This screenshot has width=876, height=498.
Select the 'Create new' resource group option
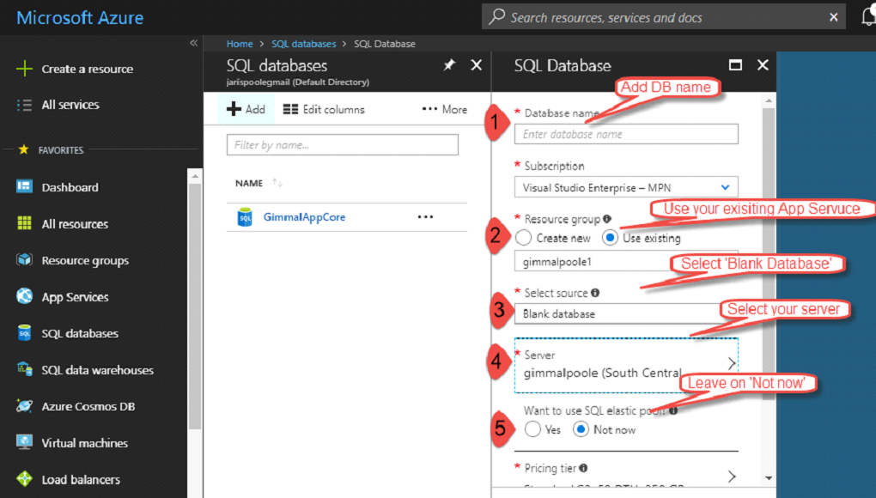[x=523, y=238]
